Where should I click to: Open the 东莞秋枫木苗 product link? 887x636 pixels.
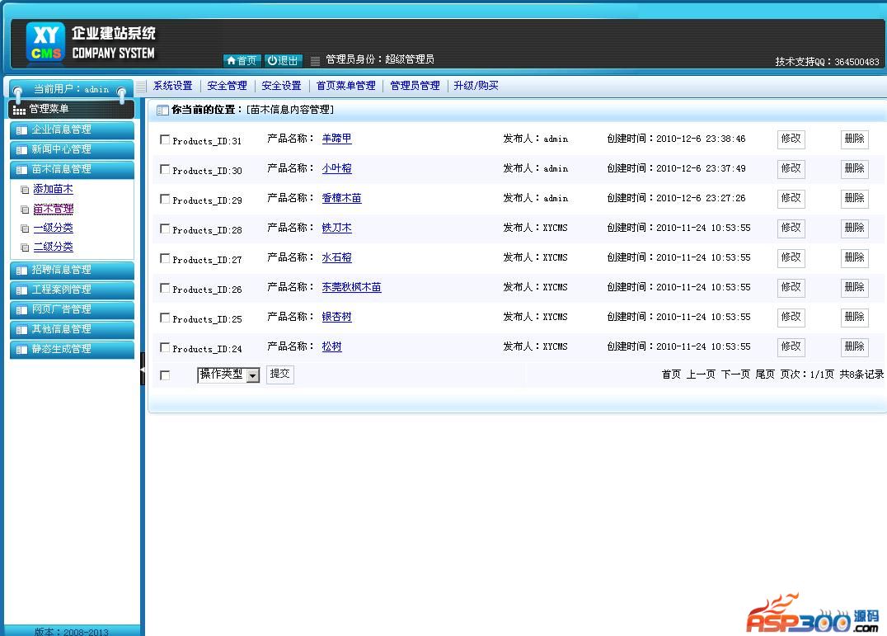coord(351,287)
